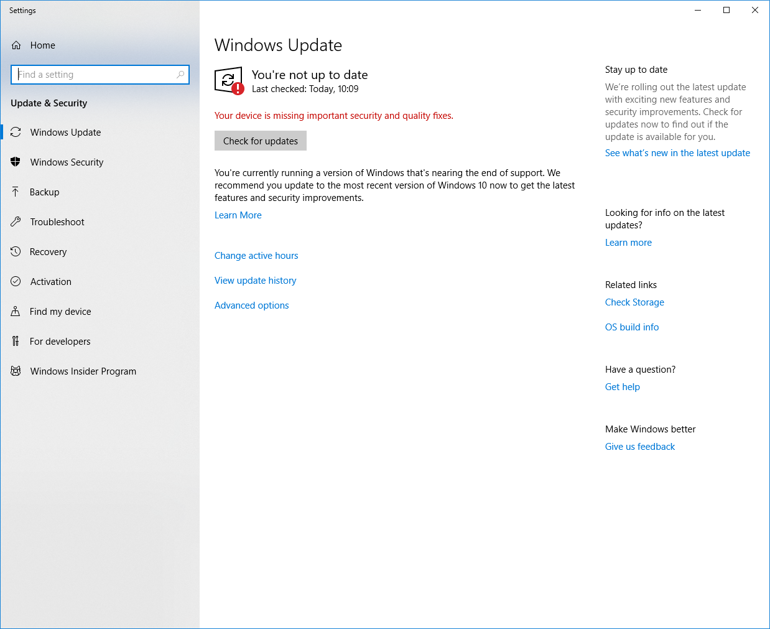The width and height of the screenshot is (770, 629).
Task: Click the Update & Security heading
Action: tap(49, 103)
